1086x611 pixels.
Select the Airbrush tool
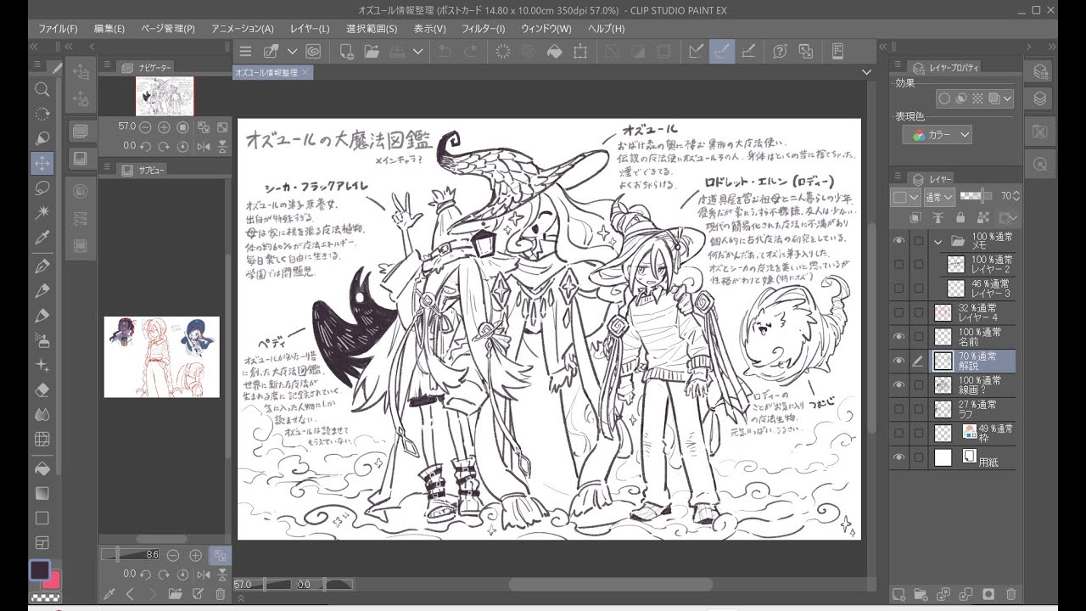(42, 340)
